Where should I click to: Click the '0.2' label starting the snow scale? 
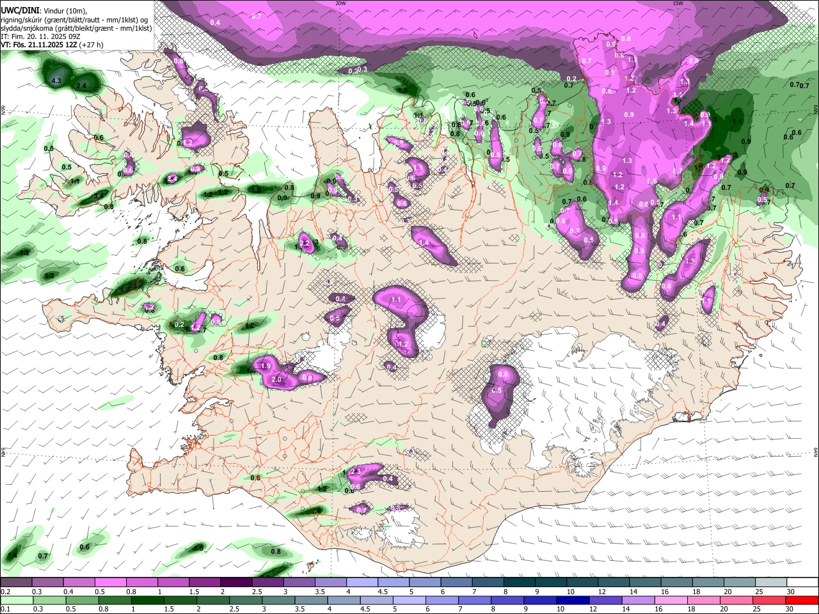click(6, 592)
